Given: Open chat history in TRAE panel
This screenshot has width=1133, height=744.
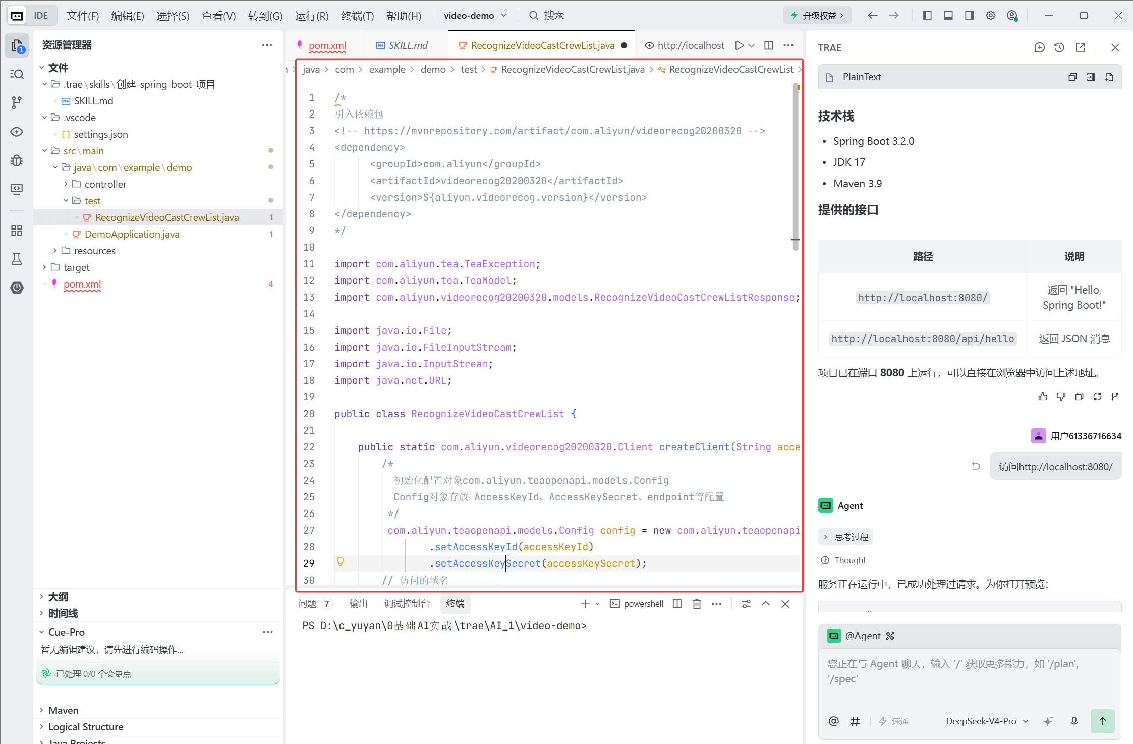Looking at the screenshot, I should (x=1059, y=47).
